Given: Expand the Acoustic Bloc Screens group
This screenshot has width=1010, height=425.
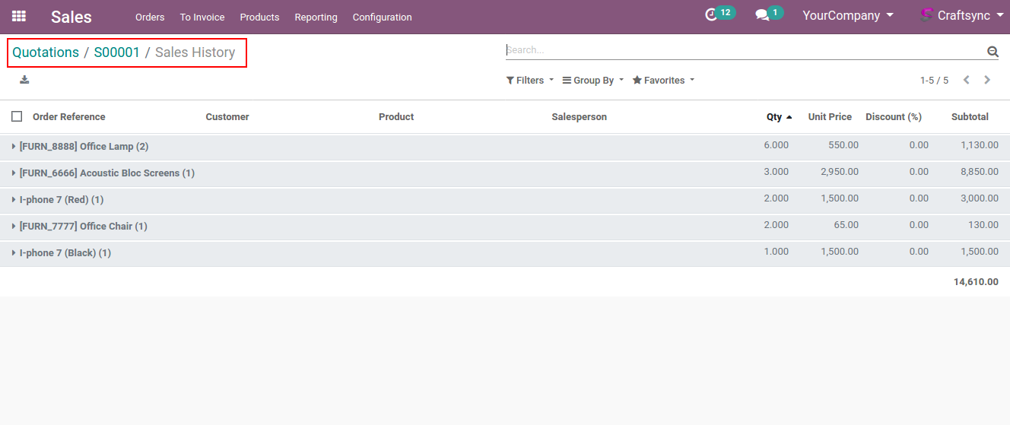Looking at the screenshot, I should click(x=106, y=173).
